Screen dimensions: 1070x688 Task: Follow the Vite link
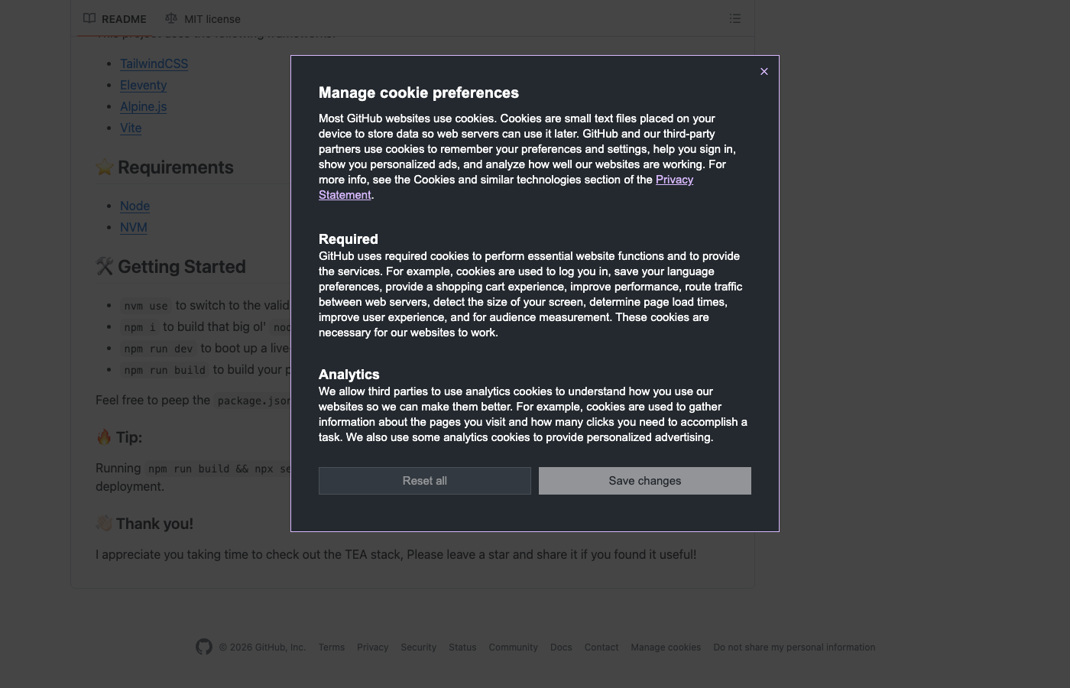[x=131, y=128]
